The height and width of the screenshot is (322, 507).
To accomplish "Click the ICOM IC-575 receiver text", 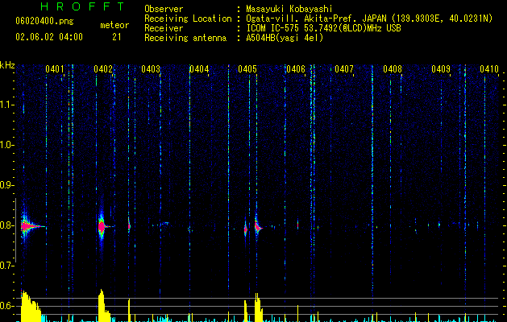I will coord(323,28).
